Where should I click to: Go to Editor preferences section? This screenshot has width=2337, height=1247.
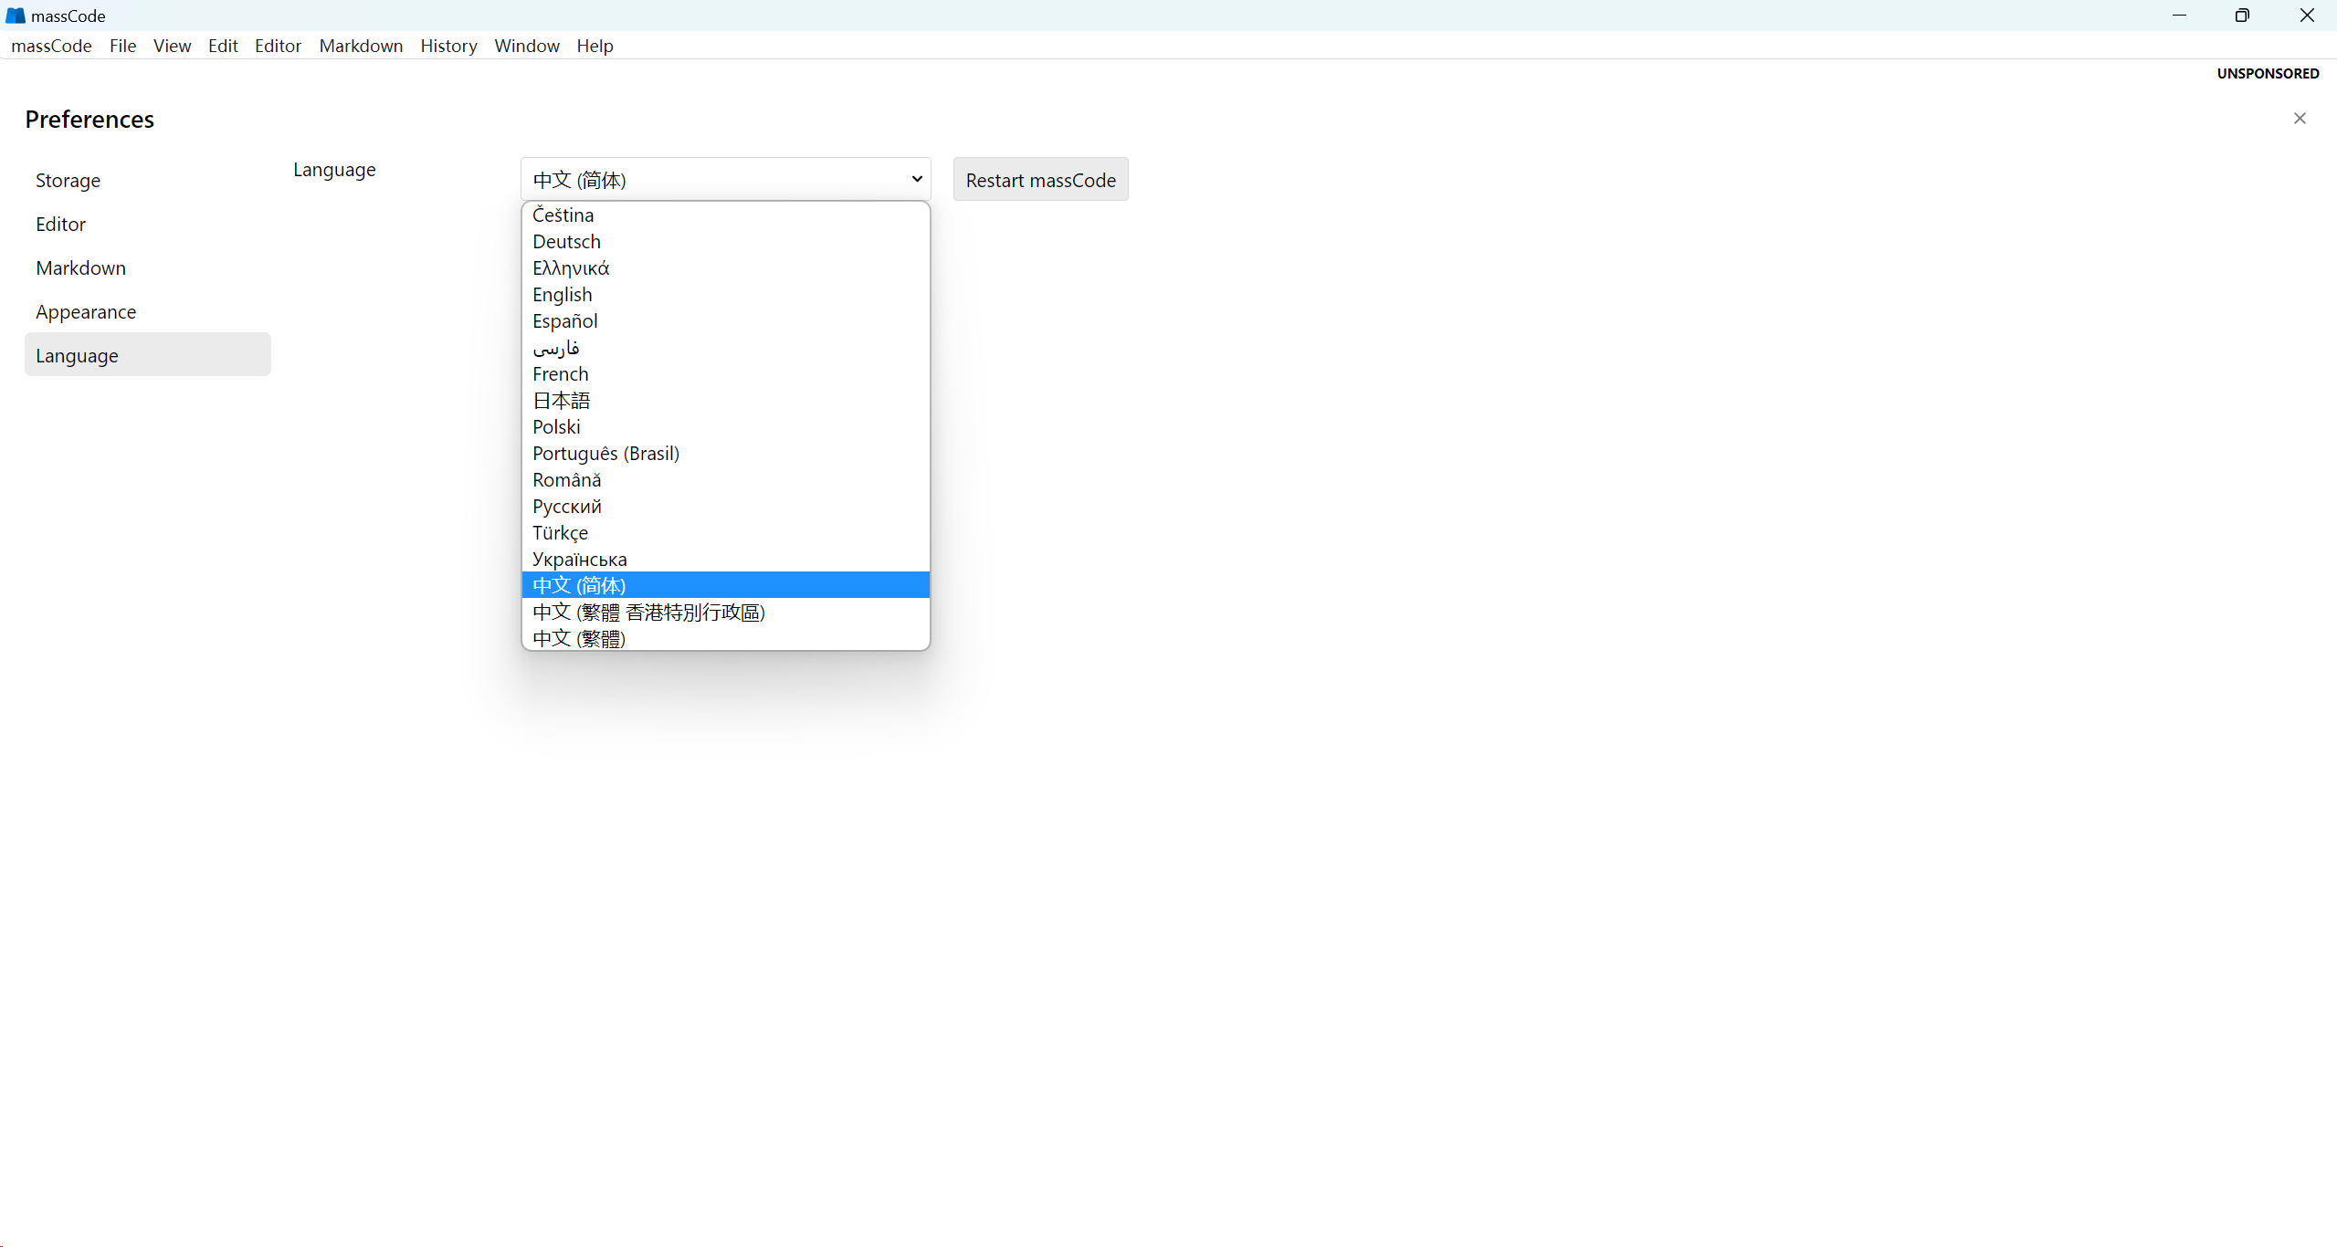click(x=60, y=225)
